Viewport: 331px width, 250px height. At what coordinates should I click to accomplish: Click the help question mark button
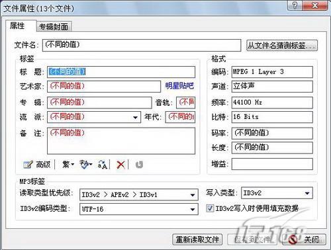click(295, 5)
